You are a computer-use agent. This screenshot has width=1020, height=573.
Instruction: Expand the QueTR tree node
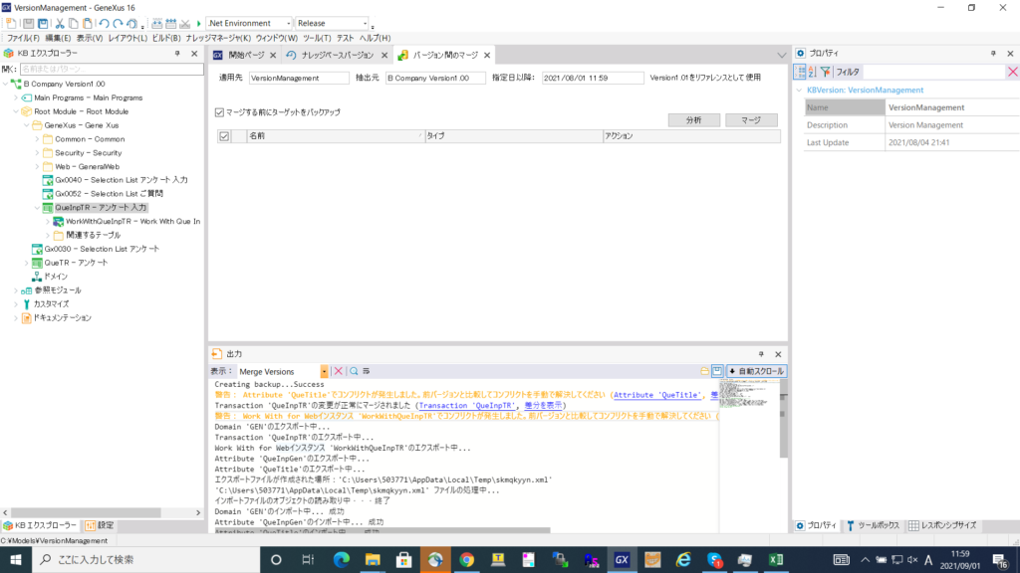coord(27,263)
